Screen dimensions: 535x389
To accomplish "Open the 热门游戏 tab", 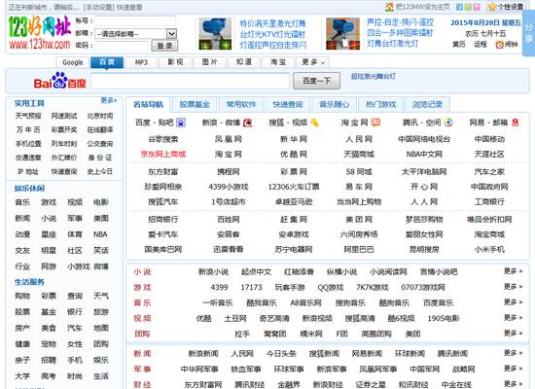I will click(x=380, y=104).
